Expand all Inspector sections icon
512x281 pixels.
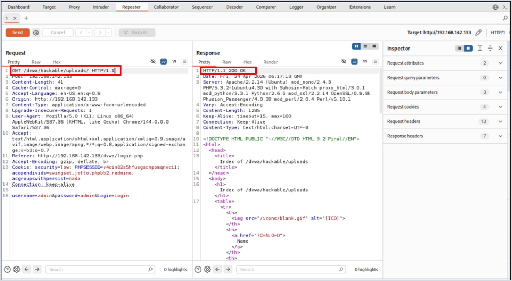pos(480,48)
